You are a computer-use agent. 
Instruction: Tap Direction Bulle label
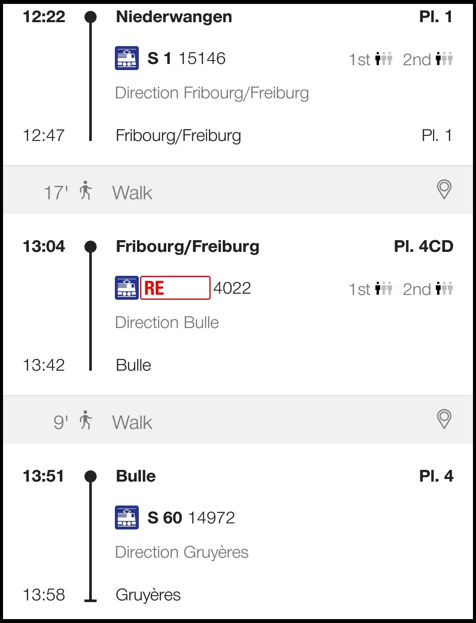point(167,323)
